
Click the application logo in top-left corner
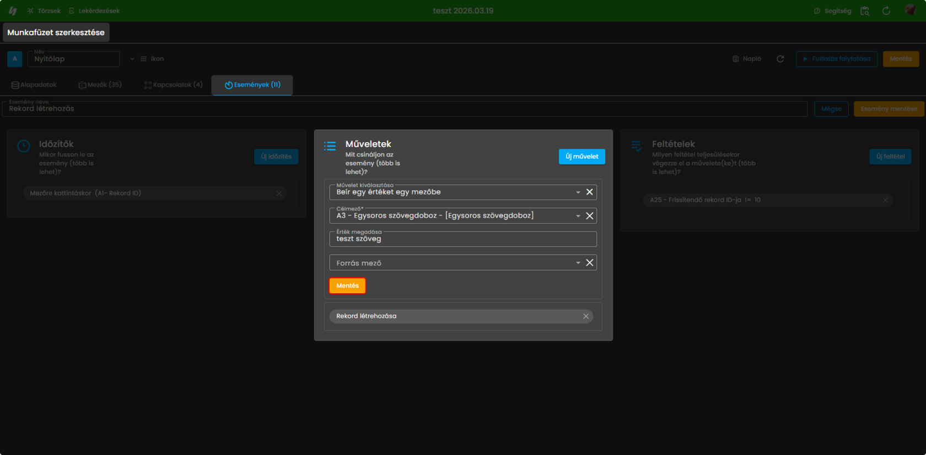13,10
